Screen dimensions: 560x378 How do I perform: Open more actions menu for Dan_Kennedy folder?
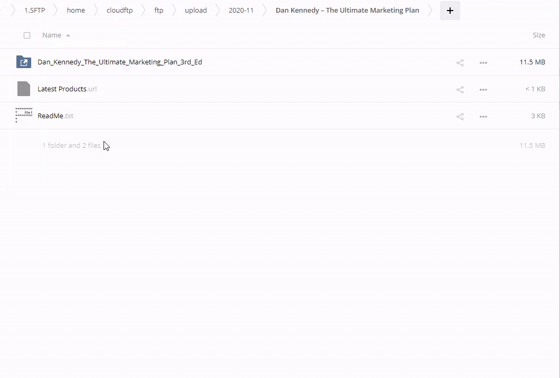483,62
